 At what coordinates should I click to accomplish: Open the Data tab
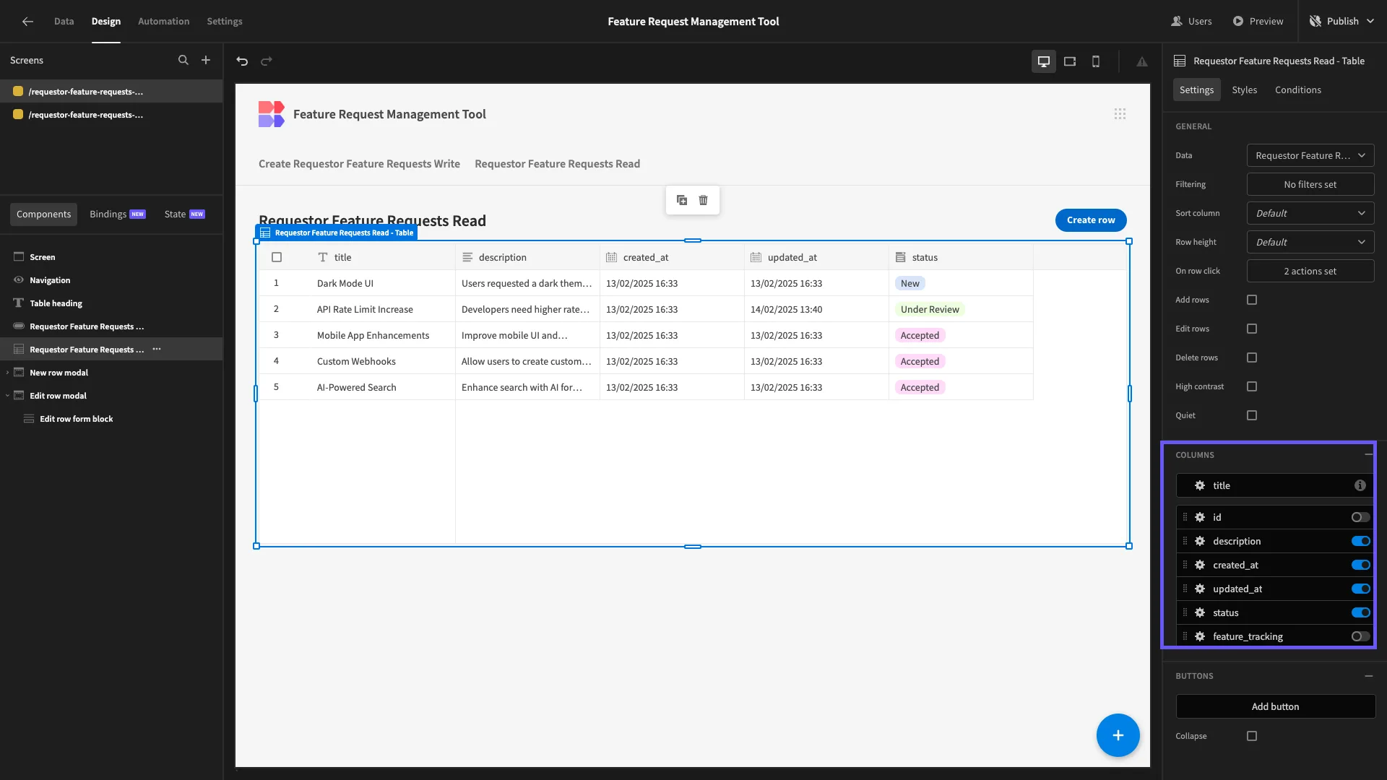click(64, 21)
